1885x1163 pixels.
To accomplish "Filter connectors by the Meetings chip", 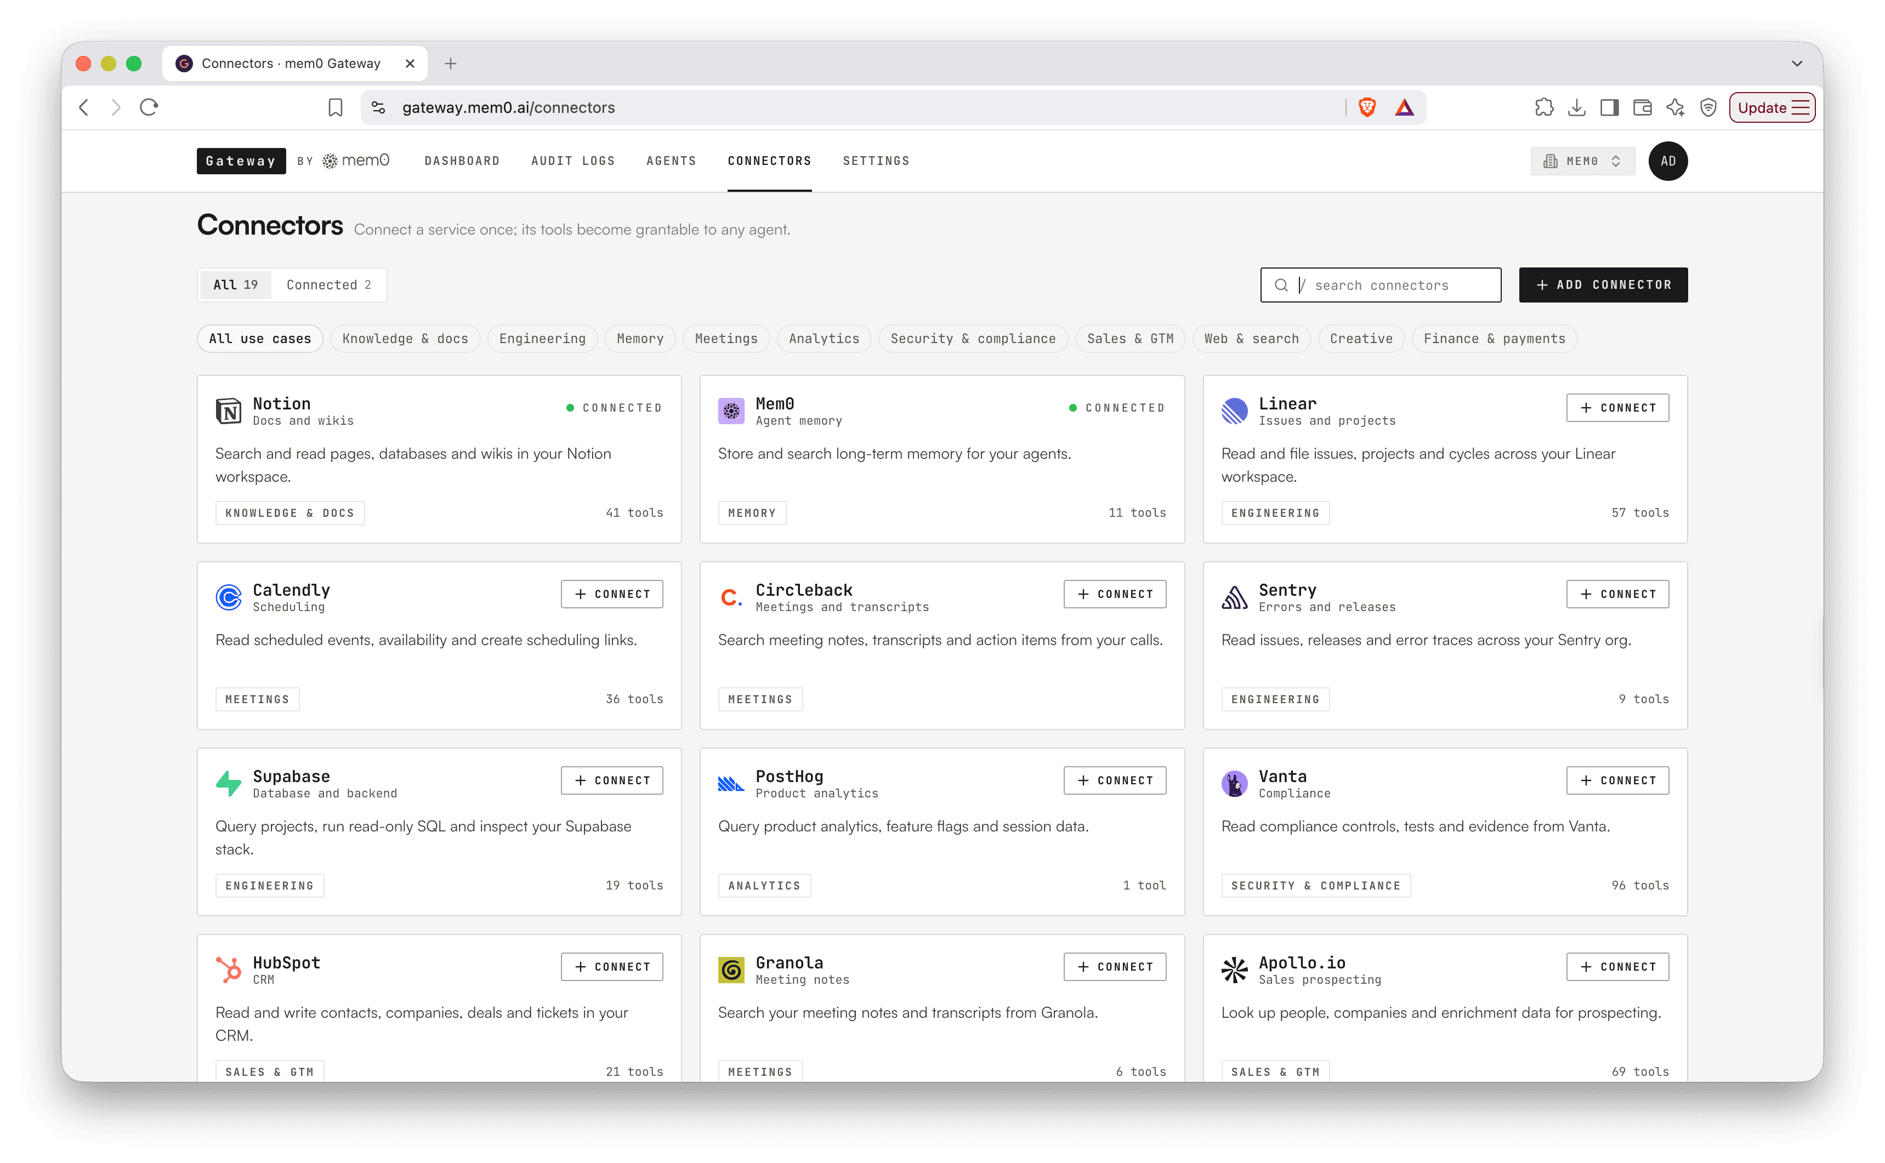I will [x=726, y=339].
